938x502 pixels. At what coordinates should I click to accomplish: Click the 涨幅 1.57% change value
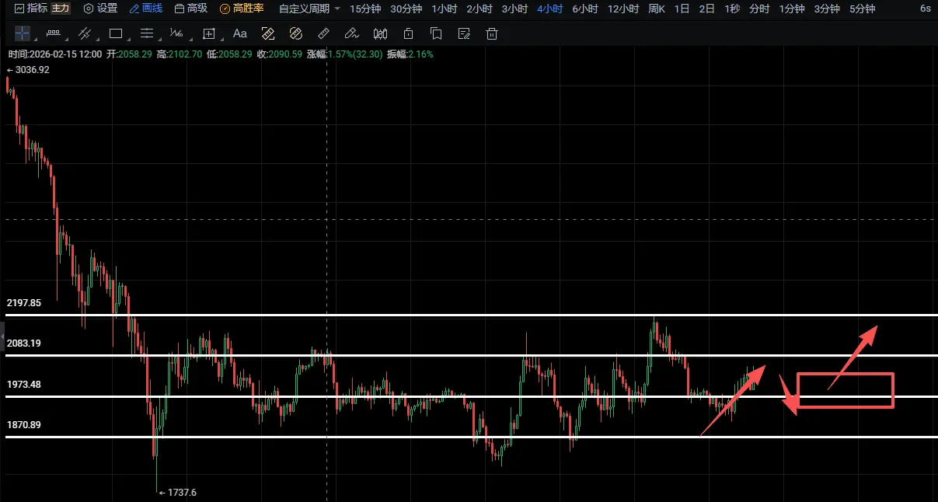click(345, 54)
